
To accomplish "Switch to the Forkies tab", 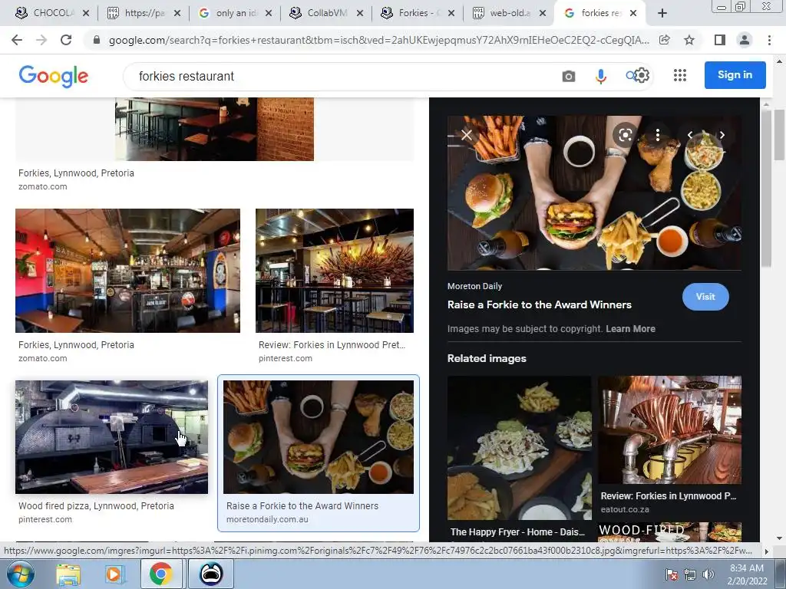I will coord(418,13).
